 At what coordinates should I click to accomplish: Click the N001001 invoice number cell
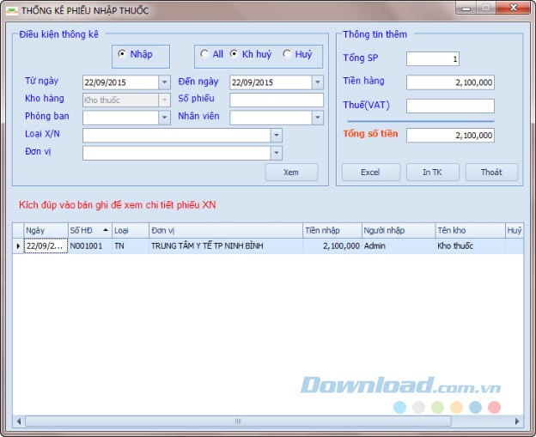click(x=90, y=246)
